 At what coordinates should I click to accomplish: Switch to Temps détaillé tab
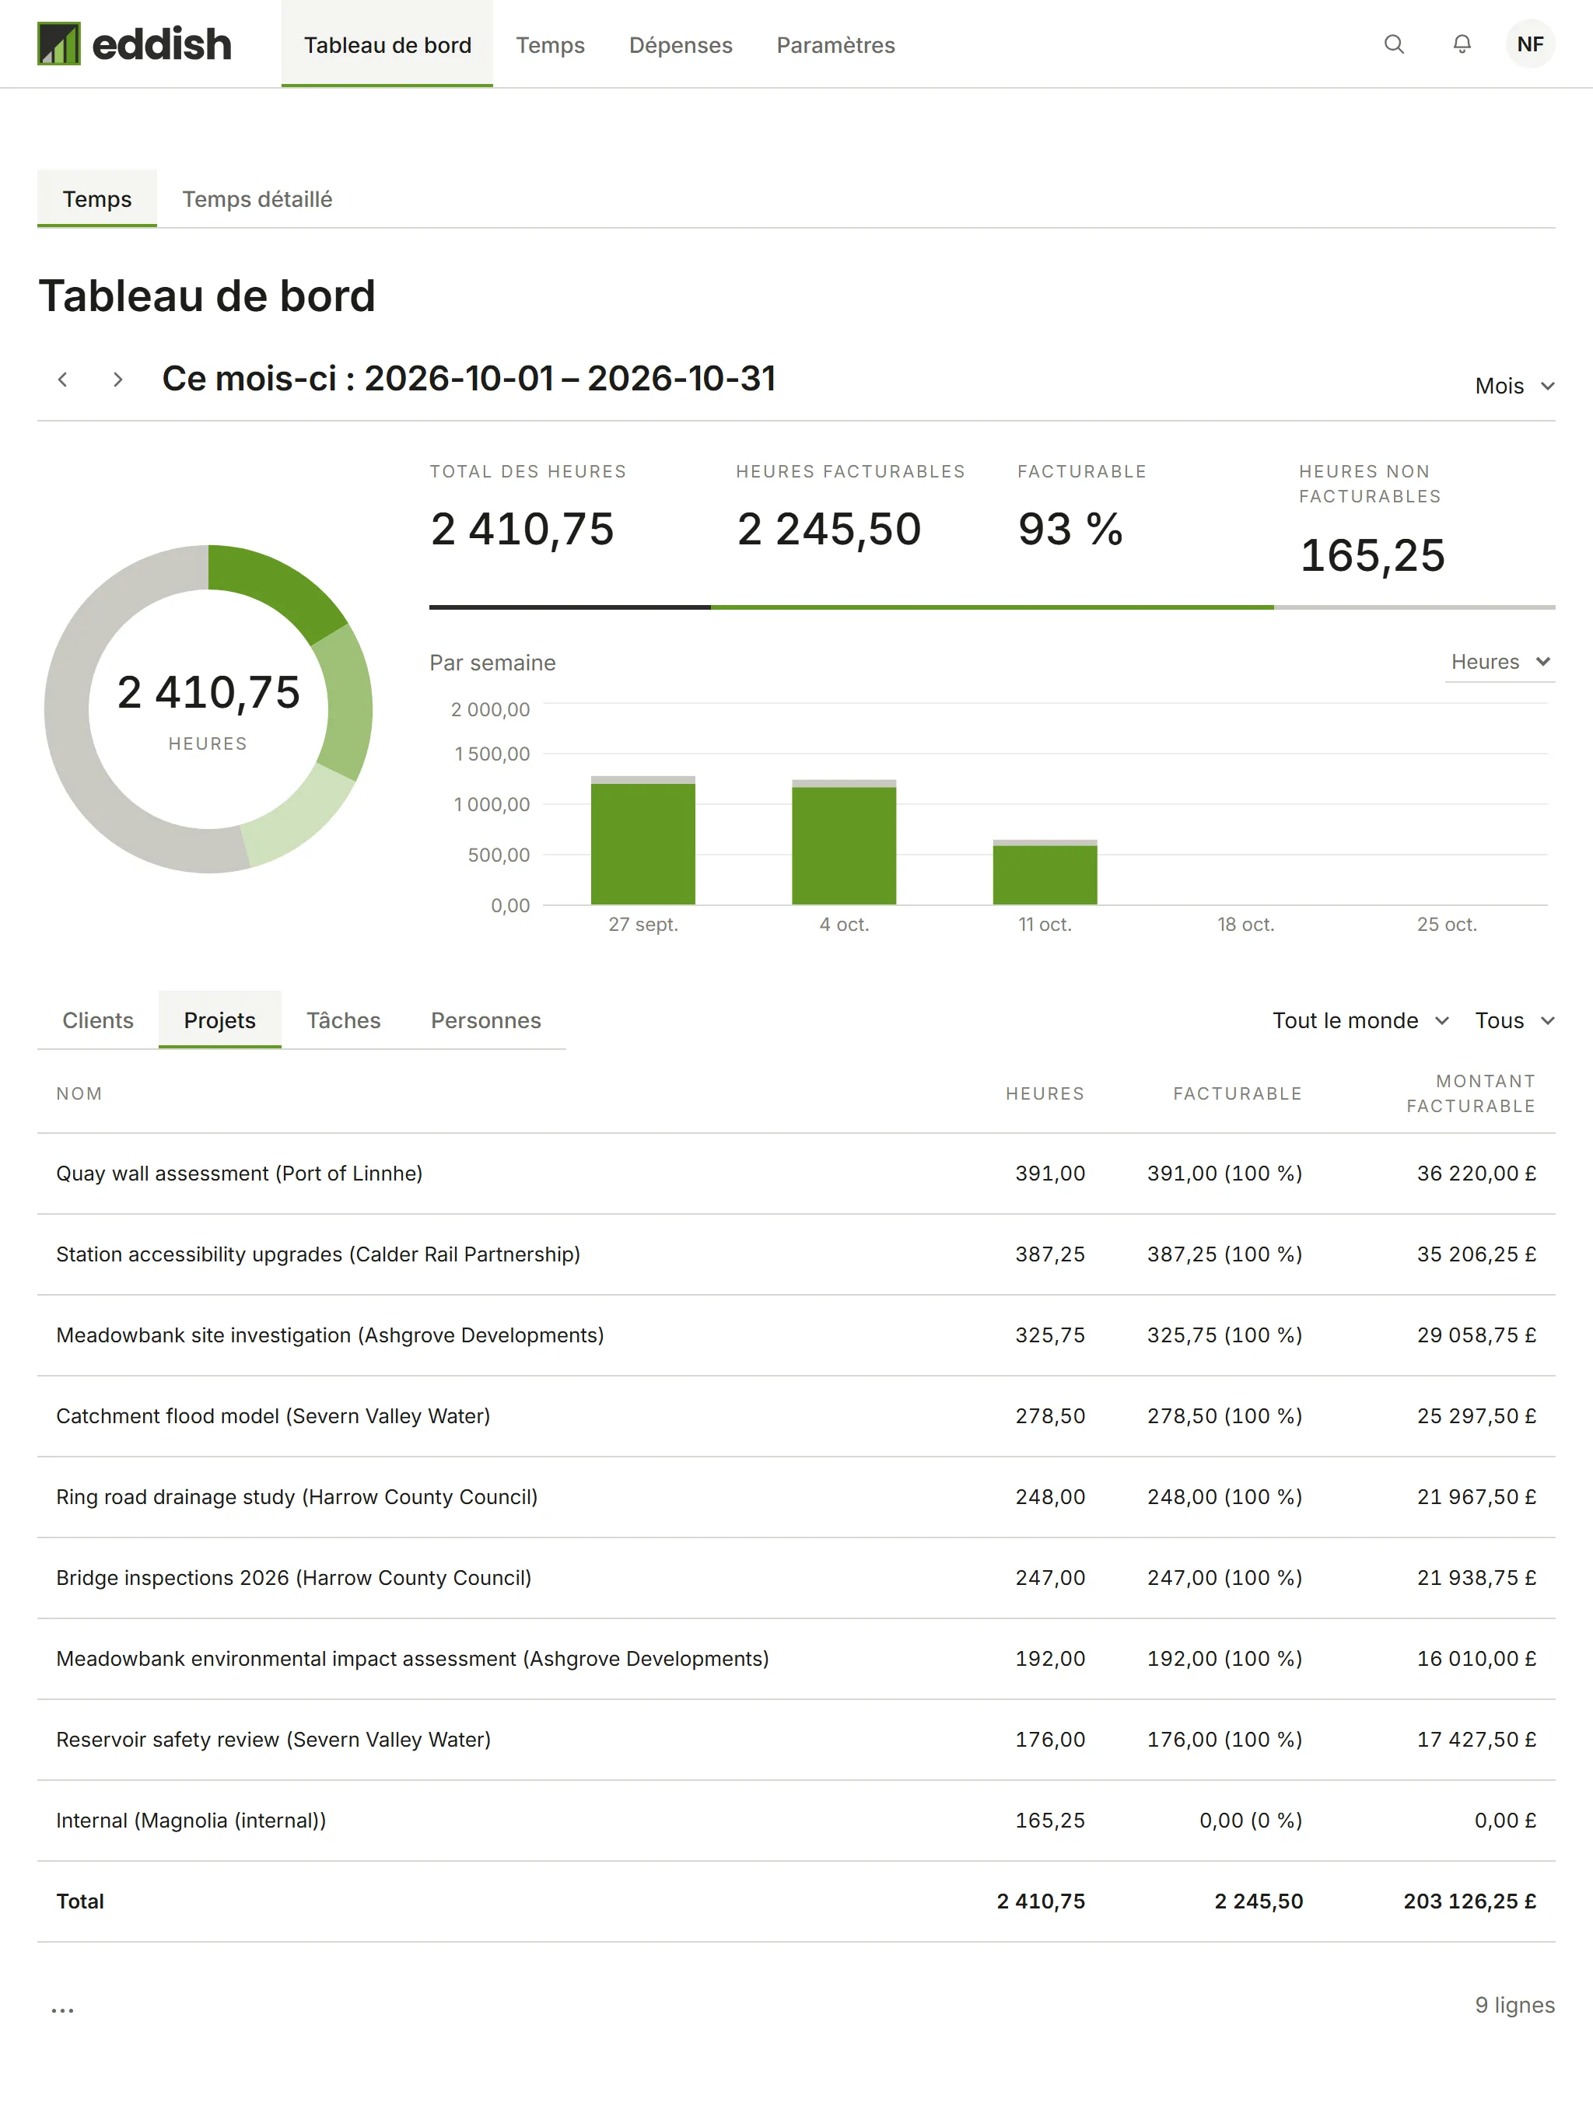pos(257,198)
